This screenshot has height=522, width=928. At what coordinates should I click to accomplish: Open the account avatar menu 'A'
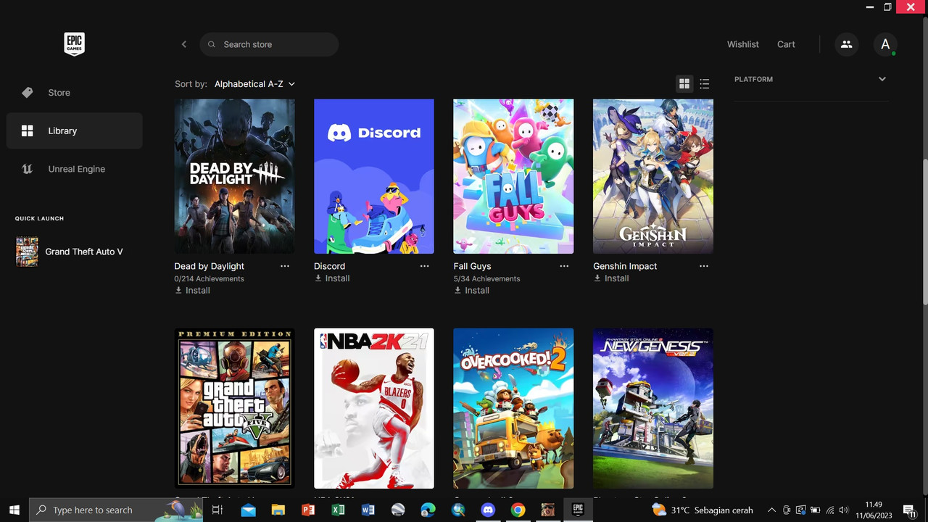(x=885, y=44)
